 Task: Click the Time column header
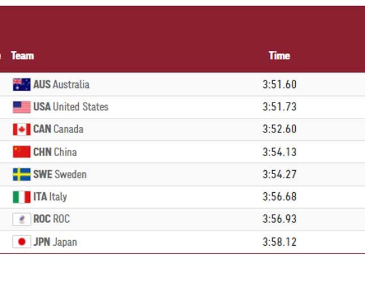[x=279, y=56]
